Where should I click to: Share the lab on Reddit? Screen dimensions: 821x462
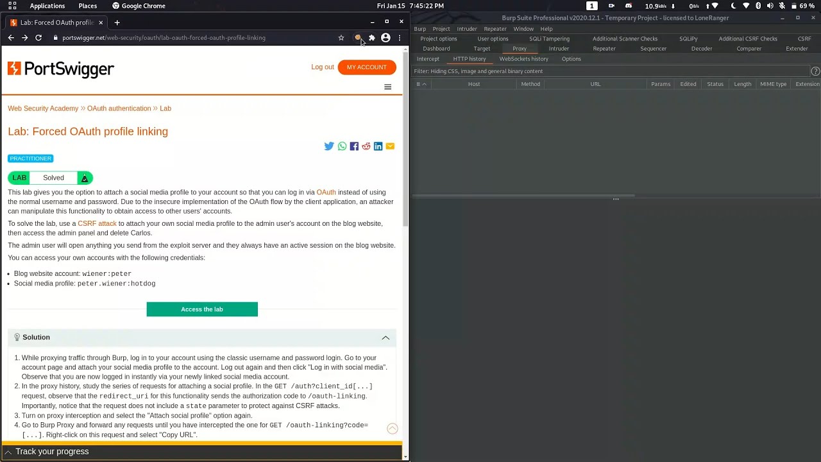click(x=366, y=146)
